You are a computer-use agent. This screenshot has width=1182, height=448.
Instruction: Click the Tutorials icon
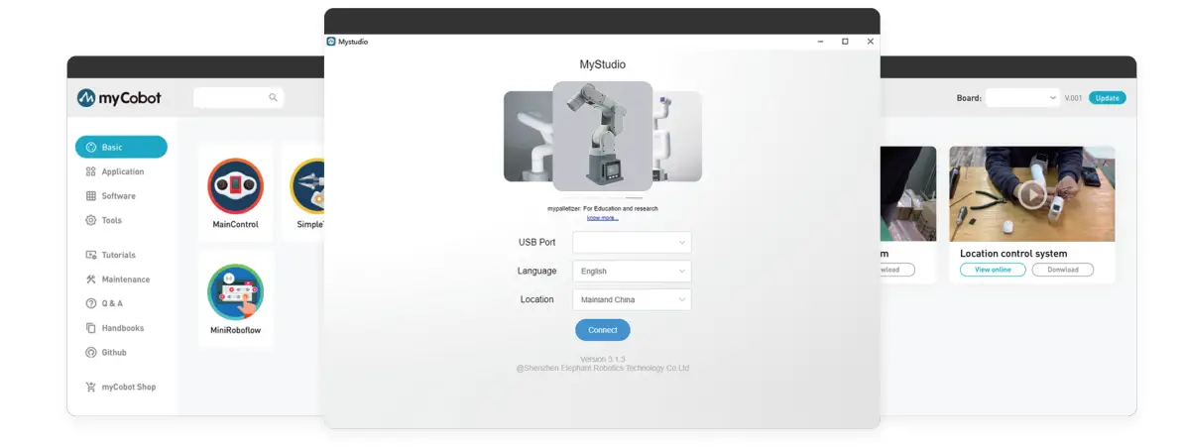tap(91, 256)
